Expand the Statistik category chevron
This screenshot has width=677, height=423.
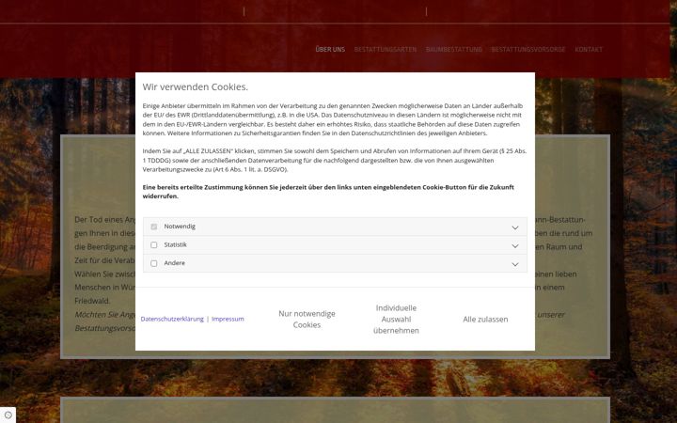click(x=515, y=245)
